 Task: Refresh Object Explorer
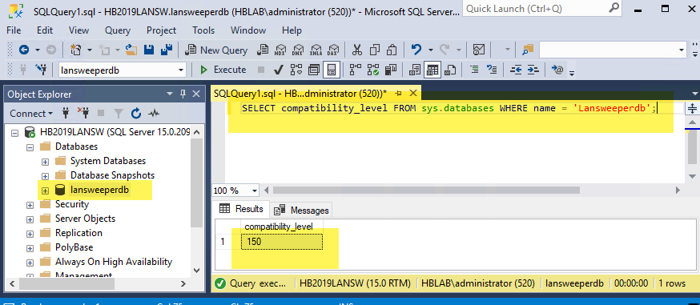coord(136,113)
